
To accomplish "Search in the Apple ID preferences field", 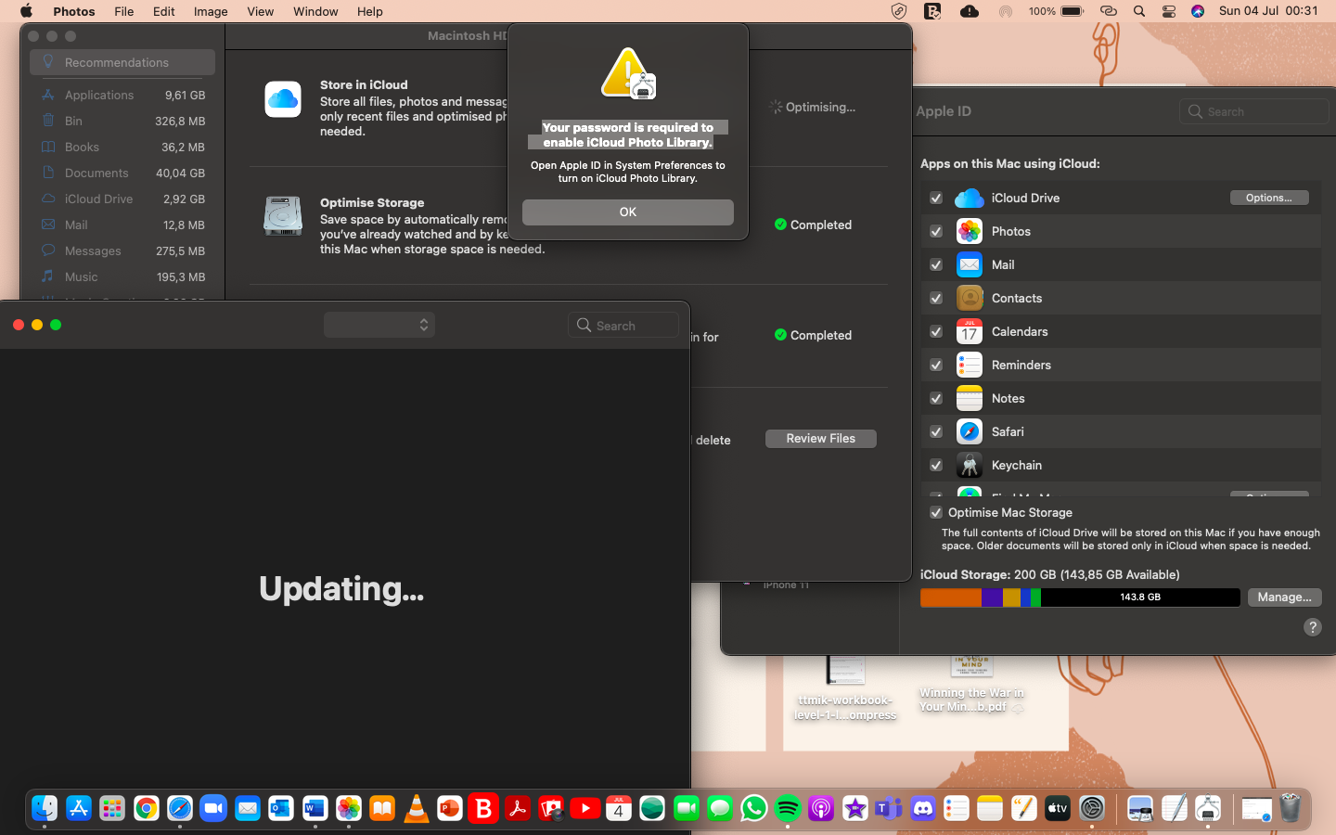I will pyautogui.click(x=1254, y=111).
